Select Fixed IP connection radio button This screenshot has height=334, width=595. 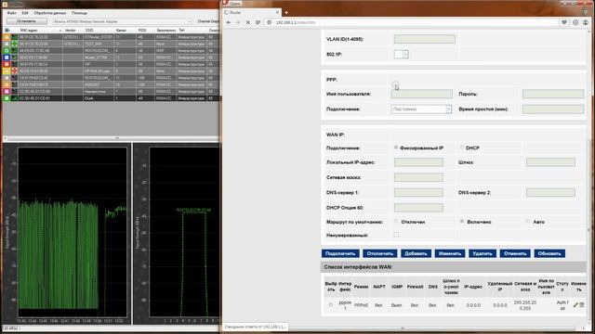(x=396, y=148)
